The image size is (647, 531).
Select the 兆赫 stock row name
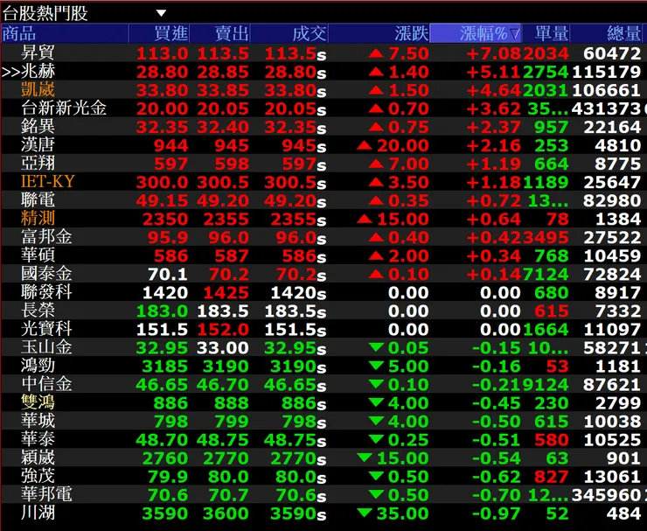(38, 72)
